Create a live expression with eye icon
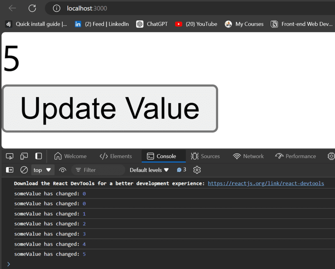Screen dimensions: 335x269 click(62, 170)
